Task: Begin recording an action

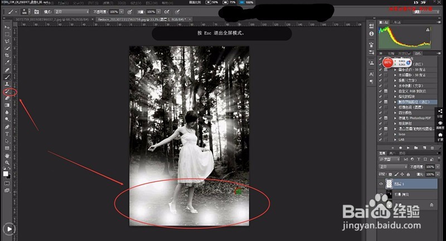Action: (400, 148)
